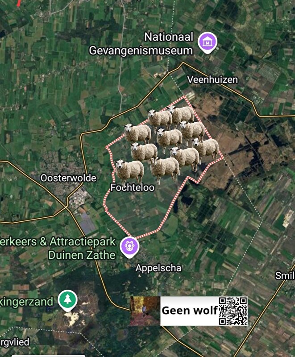Viewport: 295px width, 357px height.
Task: Click the Appelscha place label
Action: pyautogui.click(x=158, y=268)
